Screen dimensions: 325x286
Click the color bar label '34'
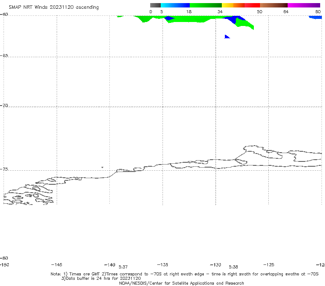point(220,12)
